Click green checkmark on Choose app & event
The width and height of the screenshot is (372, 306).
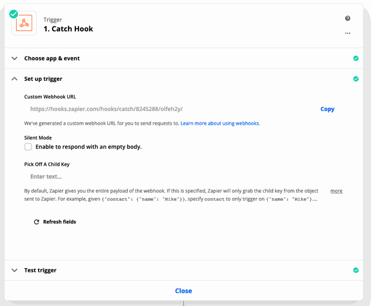pyautogui.click(x=355, y=59)
